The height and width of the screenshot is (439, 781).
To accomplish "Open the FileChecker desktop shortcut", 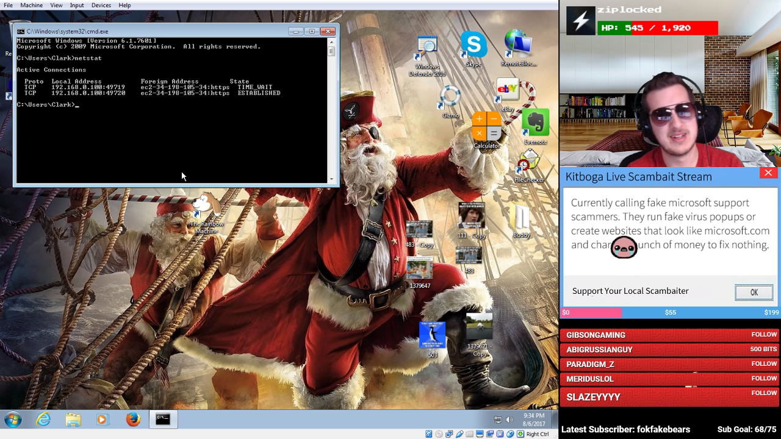I will 529,166.
